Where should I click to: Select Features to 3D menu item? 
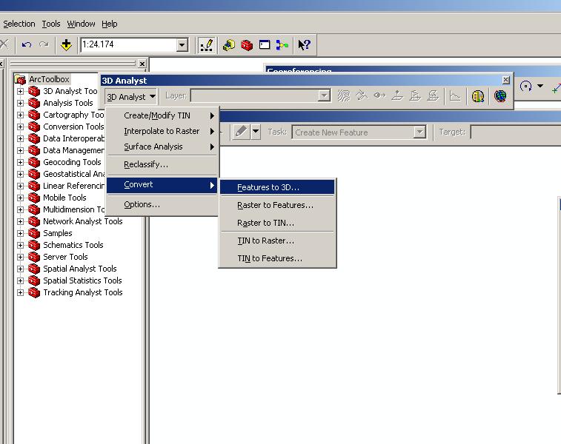(x=277, y=187)
